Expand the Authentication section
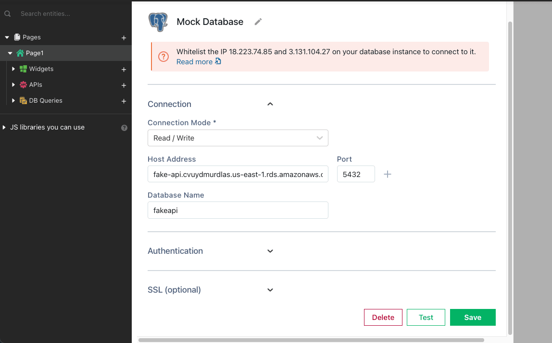 tap(270, 251)
